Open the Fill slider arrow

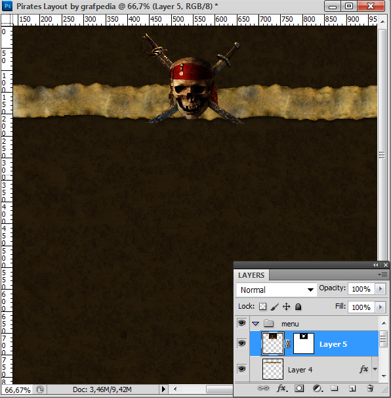pyautogui.click(x=380, y=307)
